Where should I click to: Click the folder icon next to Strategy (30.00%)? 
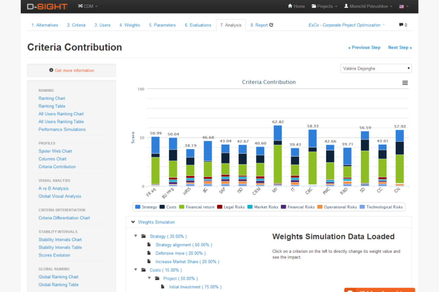[x=144, y=236]
